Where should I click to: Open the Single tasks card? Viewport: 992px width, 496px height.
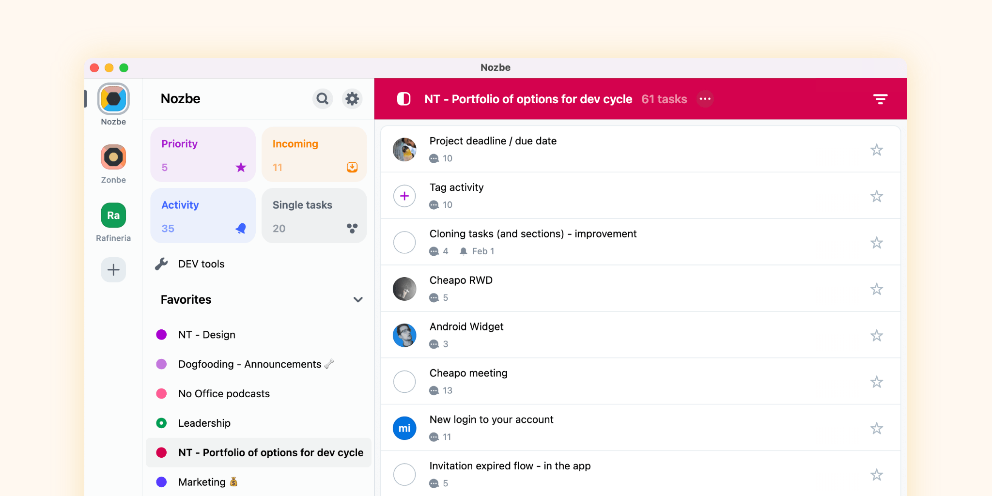[x=314, y=216]
